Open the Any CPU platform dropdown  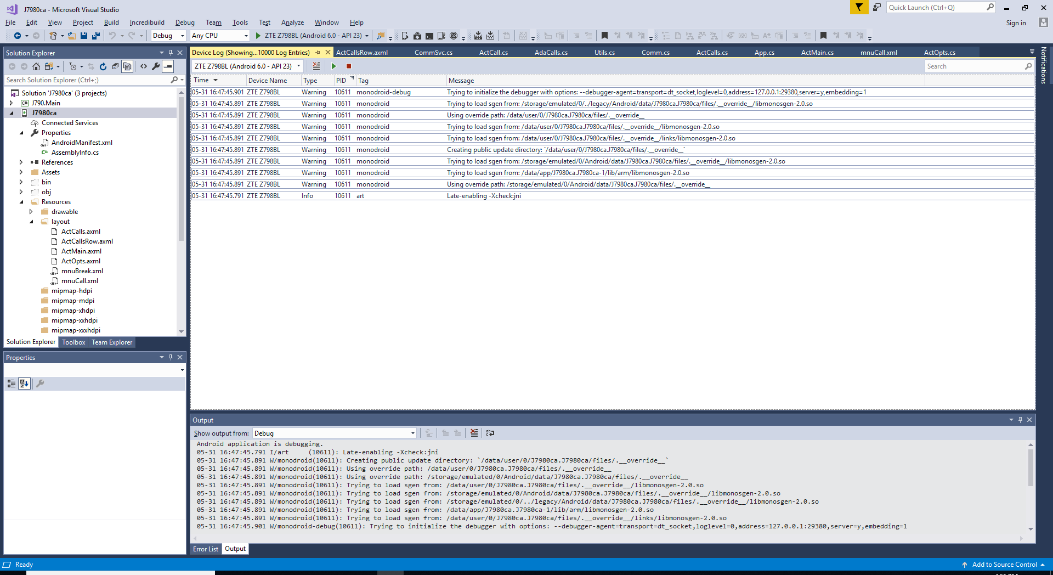coord(220,36)
